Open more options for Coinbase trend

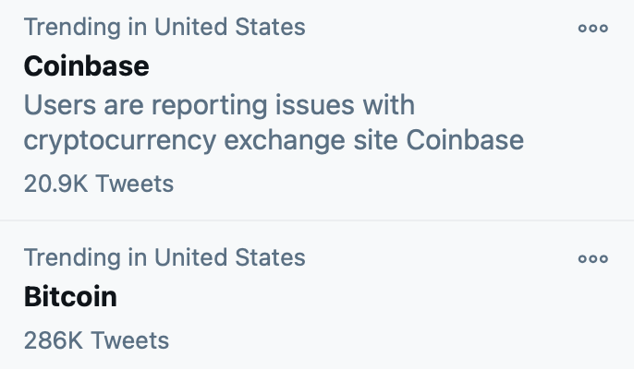(x=592, y=28)
